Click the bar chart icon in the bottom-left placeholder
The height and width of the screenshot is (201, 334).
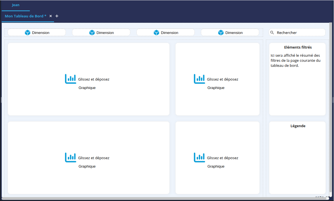point(70,157)
